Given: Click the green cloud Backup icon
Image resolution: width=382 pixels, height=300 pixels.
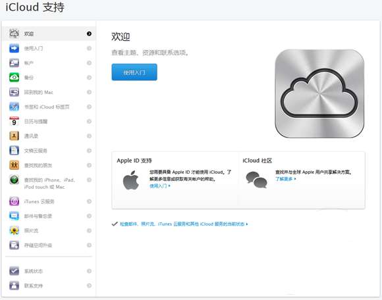Looking at the screenshot, I should pyautogui.click(x=14, y=78).
